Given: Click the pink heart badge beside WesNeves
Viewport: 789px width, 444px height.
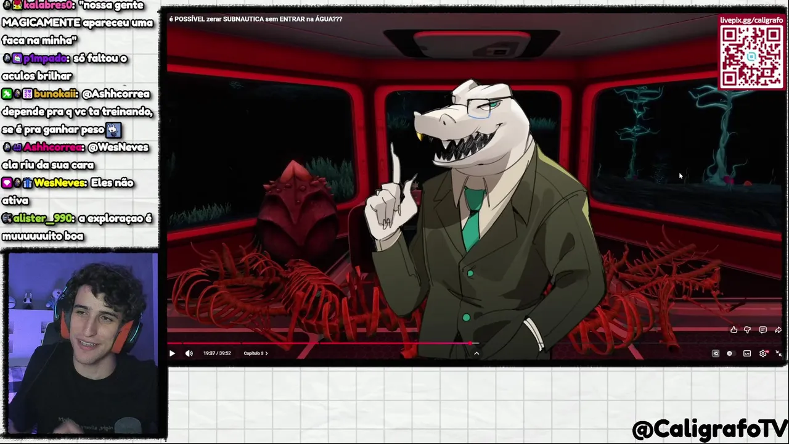Looking at the screenshot, I should [7, 183].
